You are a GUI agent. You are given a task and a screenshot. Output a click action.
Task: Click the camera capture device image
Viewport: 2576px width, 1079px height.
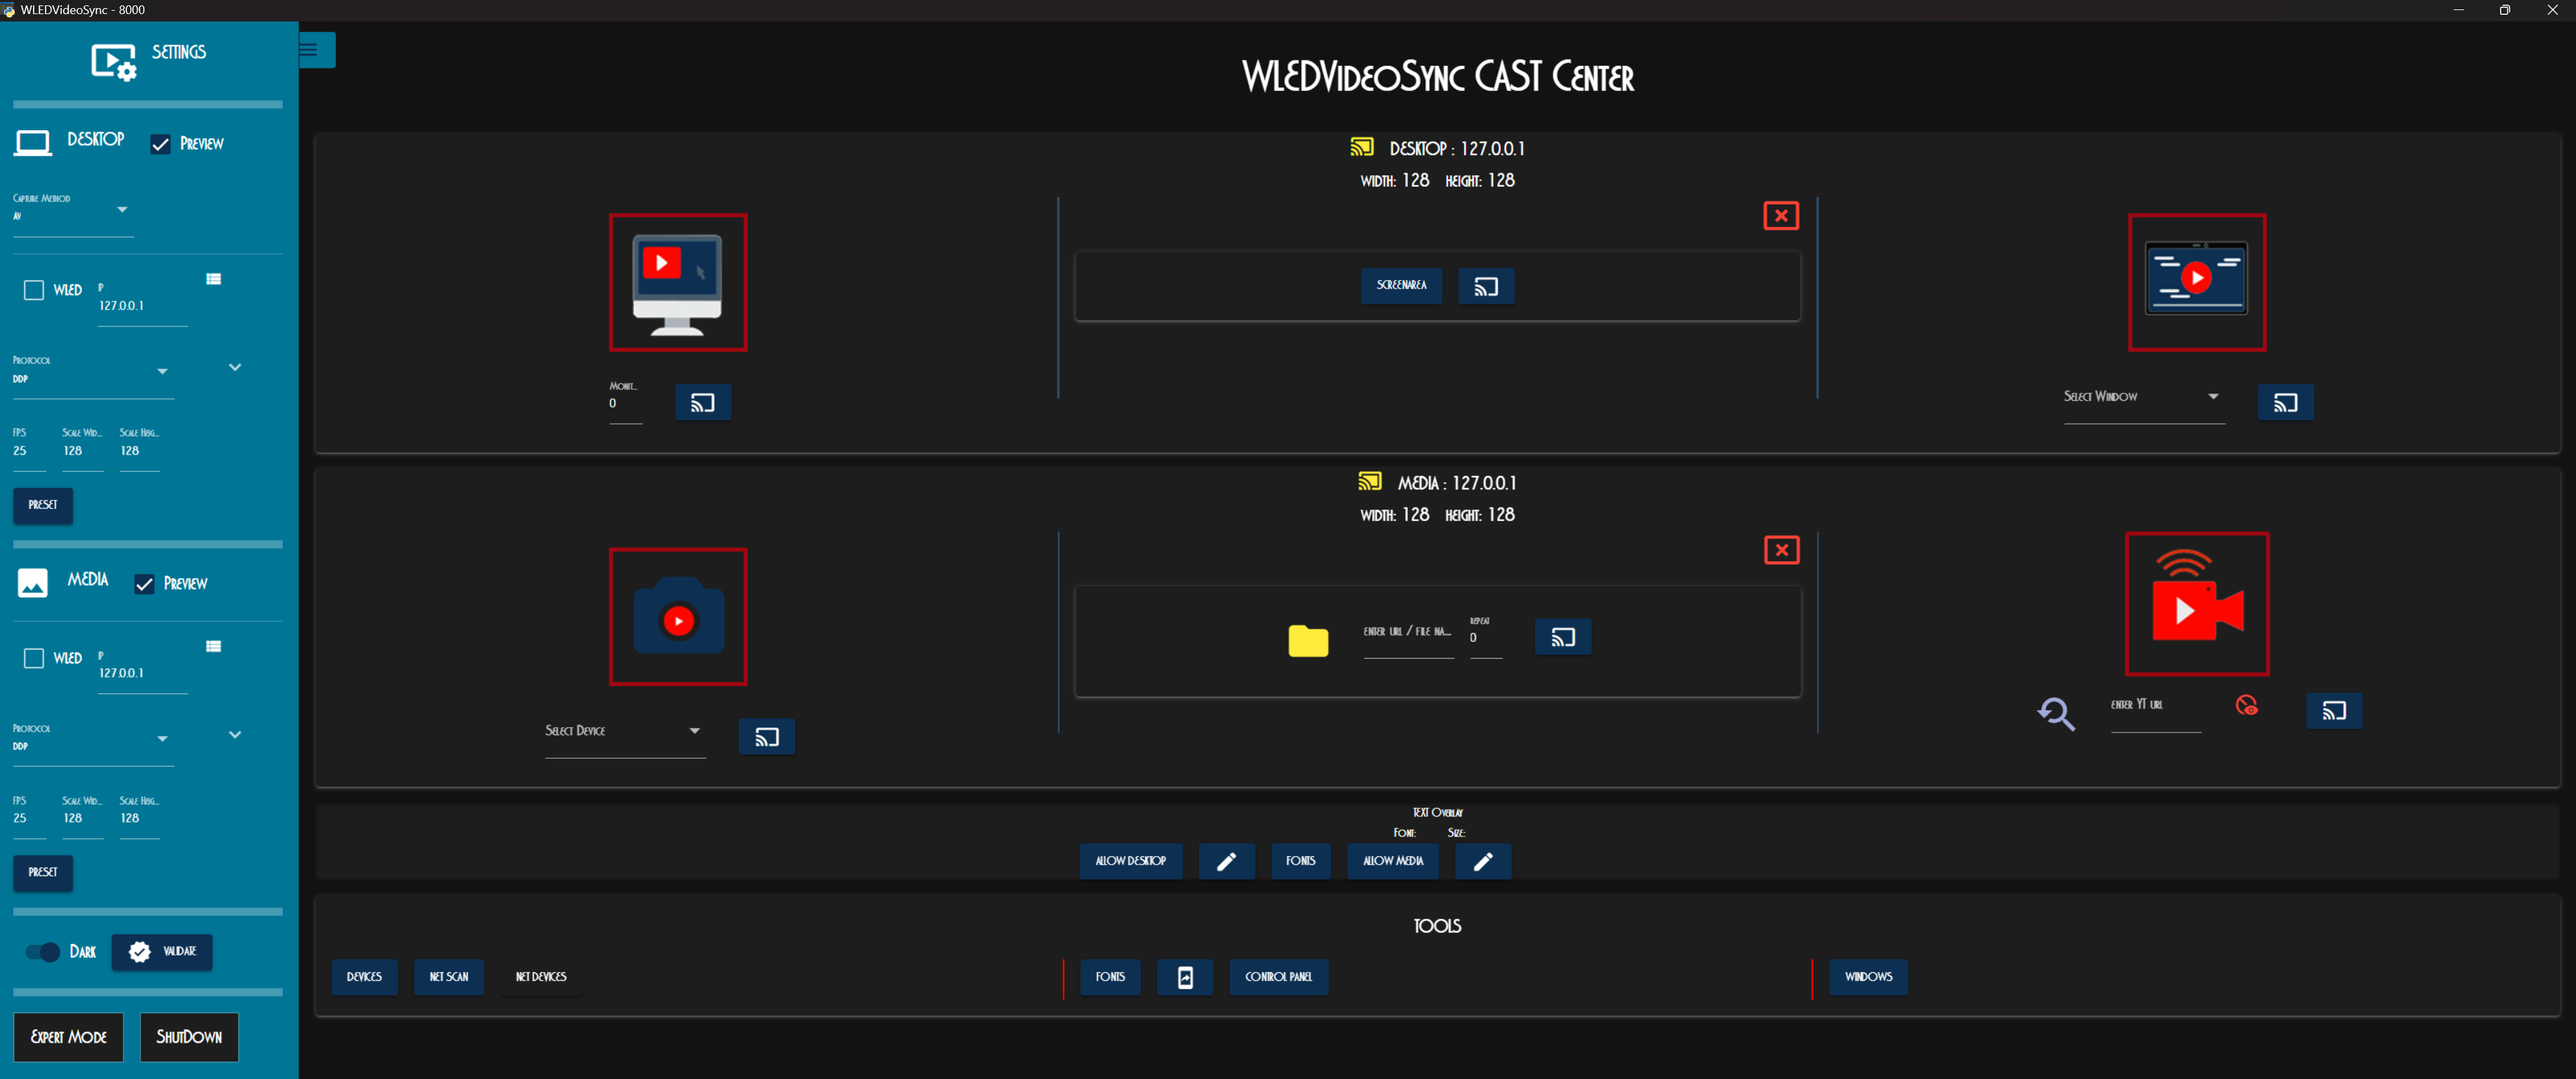tap(678, 617)
